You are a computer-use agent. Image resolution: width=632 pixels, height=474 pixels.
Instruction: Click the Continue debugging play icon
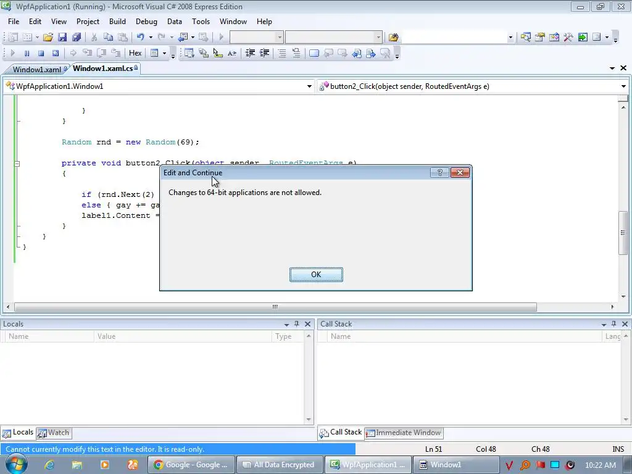(12, 53)
